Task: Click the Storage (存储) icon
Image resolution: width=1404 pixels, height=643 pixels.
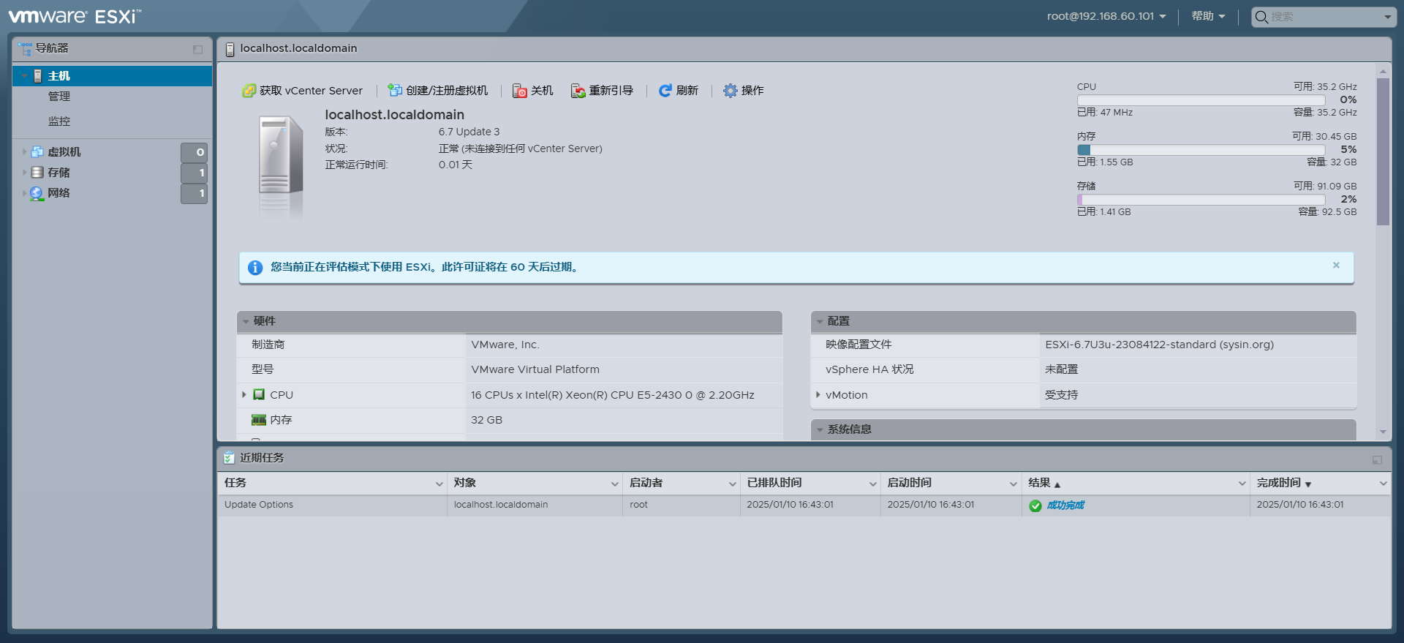Action: point(37,173)
